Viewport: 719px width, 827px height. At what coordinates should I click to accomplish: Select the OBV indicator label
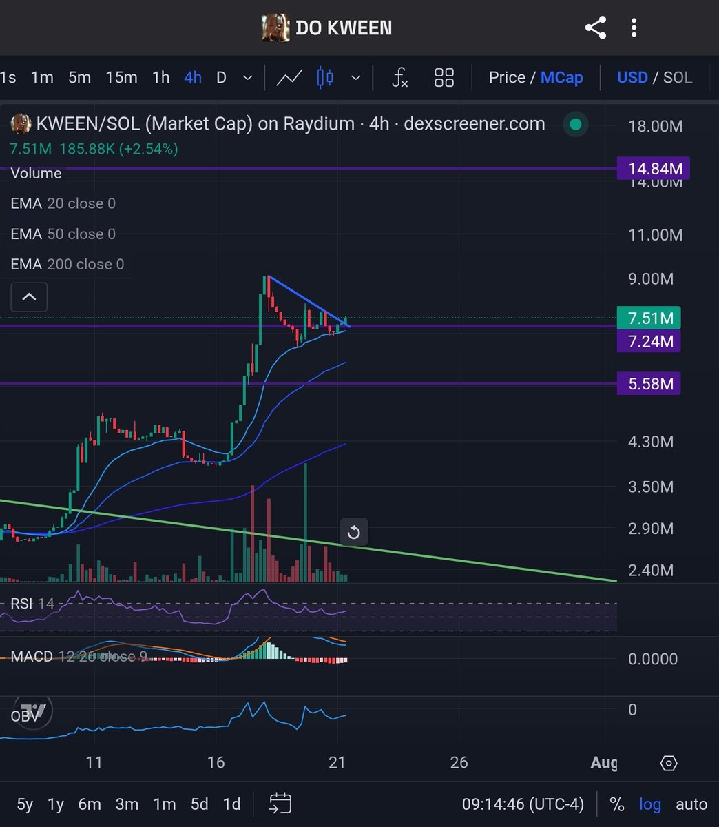(23, 717)
